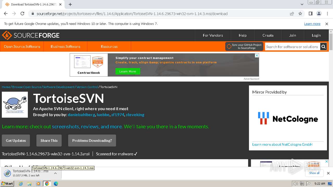Click the Download TortoiseSVN browser tab

[x=34, y=4]
